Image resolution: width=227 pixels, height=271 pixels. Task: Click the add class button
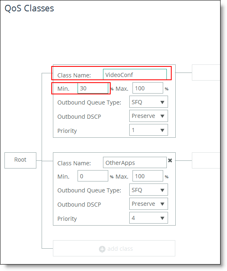[x=114, y=248]
